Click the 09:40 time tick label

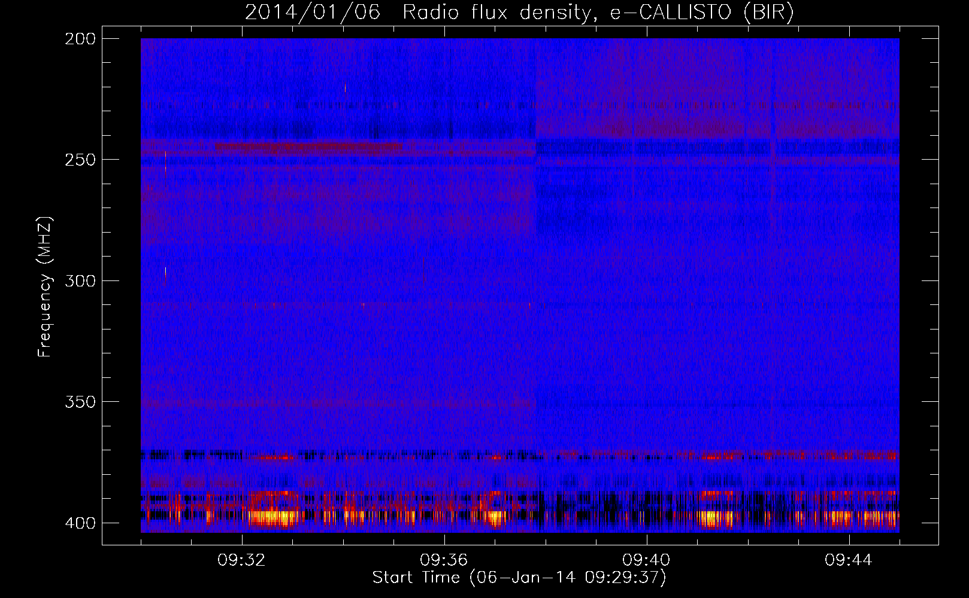pyautogui.click(x=646, y=560)
